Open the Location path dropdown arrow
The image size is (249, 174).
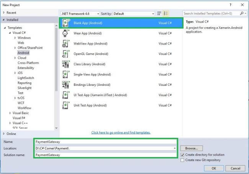(175, 148)
